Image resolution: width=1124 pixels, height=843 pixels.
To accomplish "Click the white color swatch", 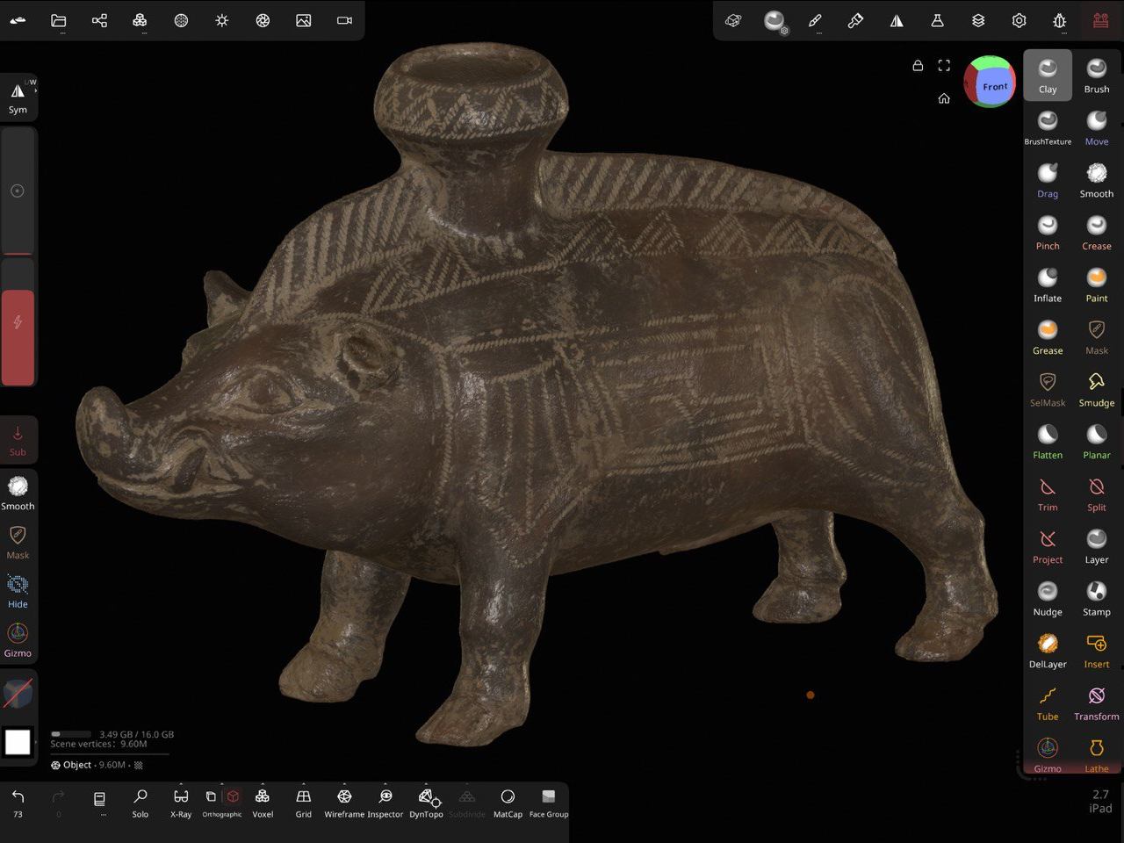I will click(x=18, y=742).
